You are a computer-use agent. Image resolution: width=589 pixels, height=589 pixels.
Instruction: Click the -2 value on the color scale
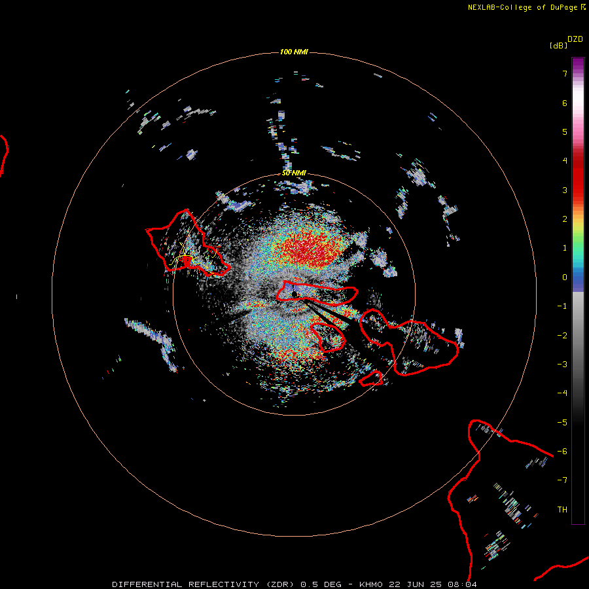(562, 336)
